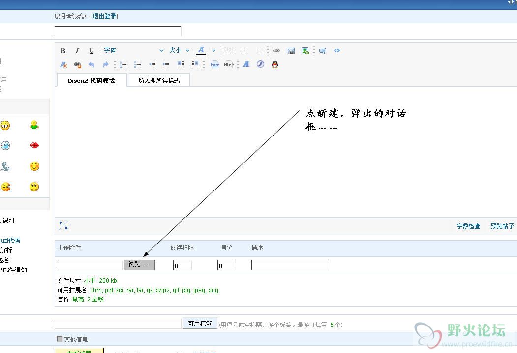517x353 pixels.
Task: Insert the big grin smiley
Action: (5, 125)
